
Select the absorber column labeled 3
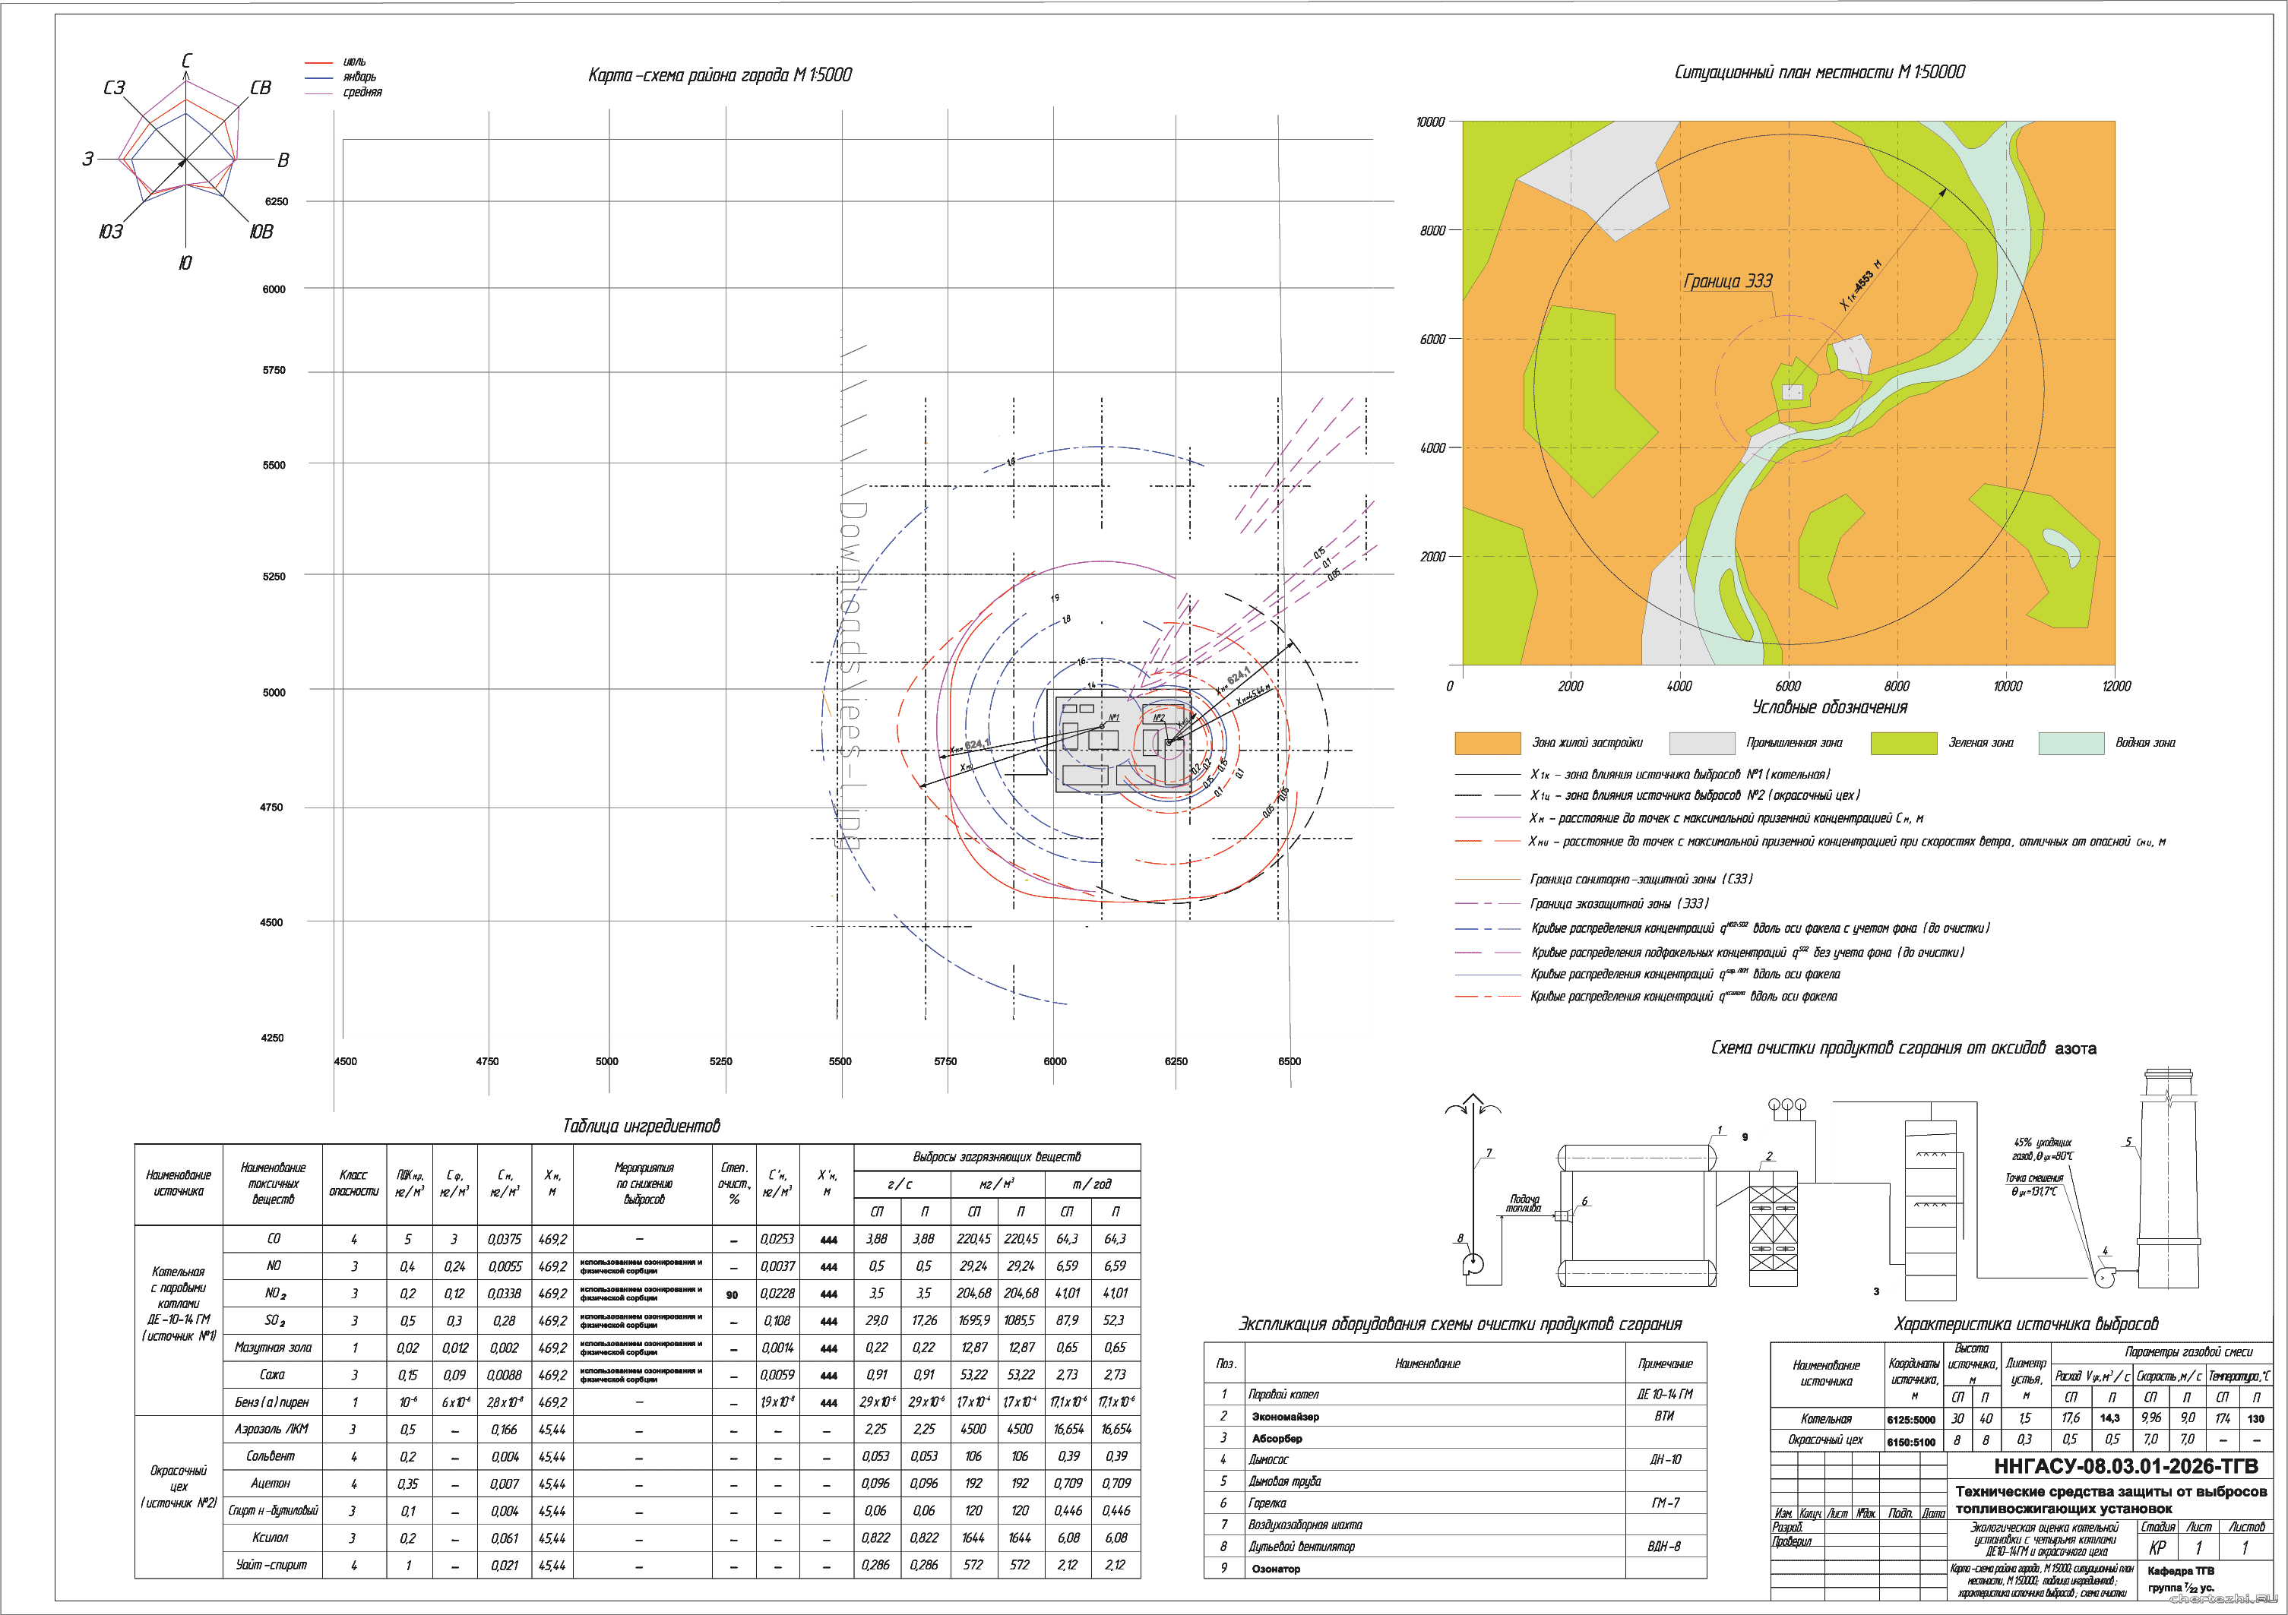1930,1211
